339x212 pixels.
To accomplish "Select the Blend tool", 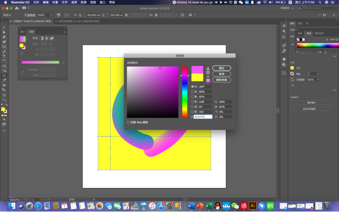I will click(4, 90).
